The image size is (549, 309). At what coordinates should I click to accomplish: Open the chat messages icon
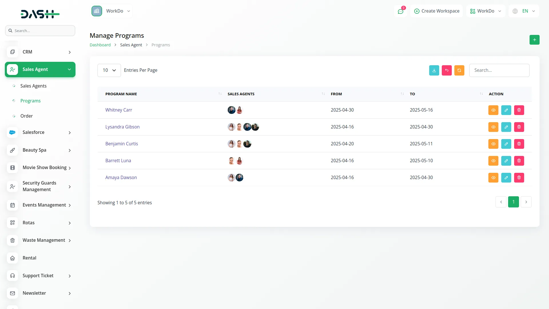point(400,11)
